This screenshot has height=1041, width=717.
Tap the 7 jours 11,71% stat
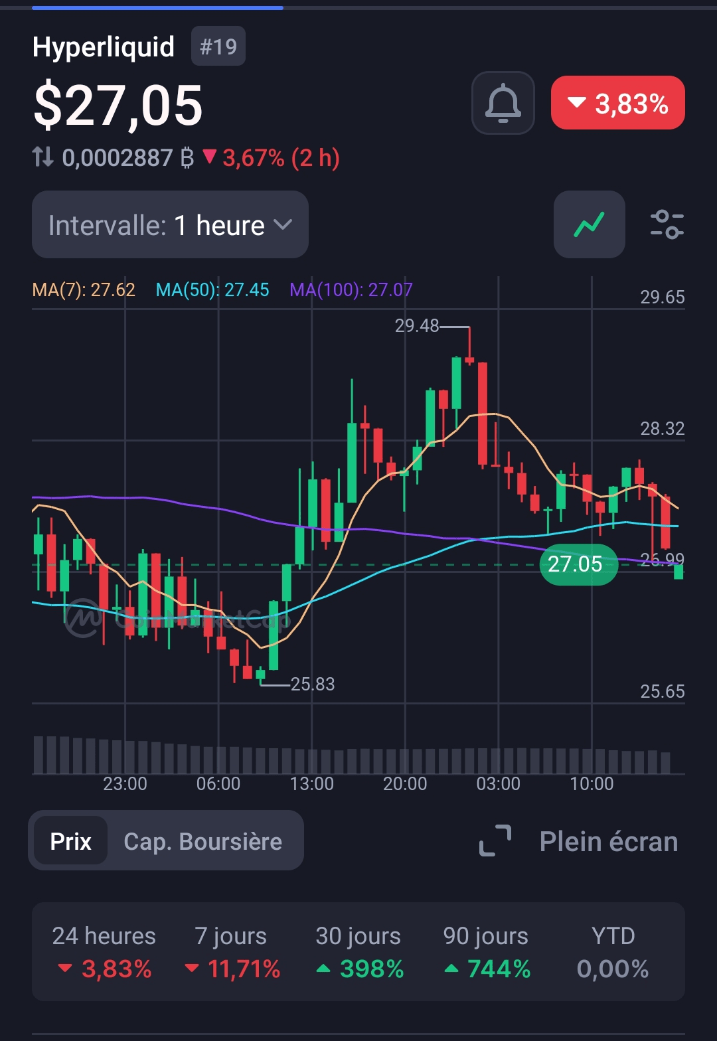click(232, 952)
